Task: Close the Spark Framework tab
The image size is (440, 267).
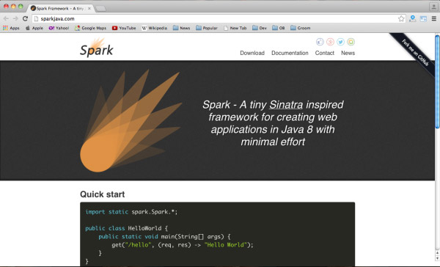Action: (89, 8)
